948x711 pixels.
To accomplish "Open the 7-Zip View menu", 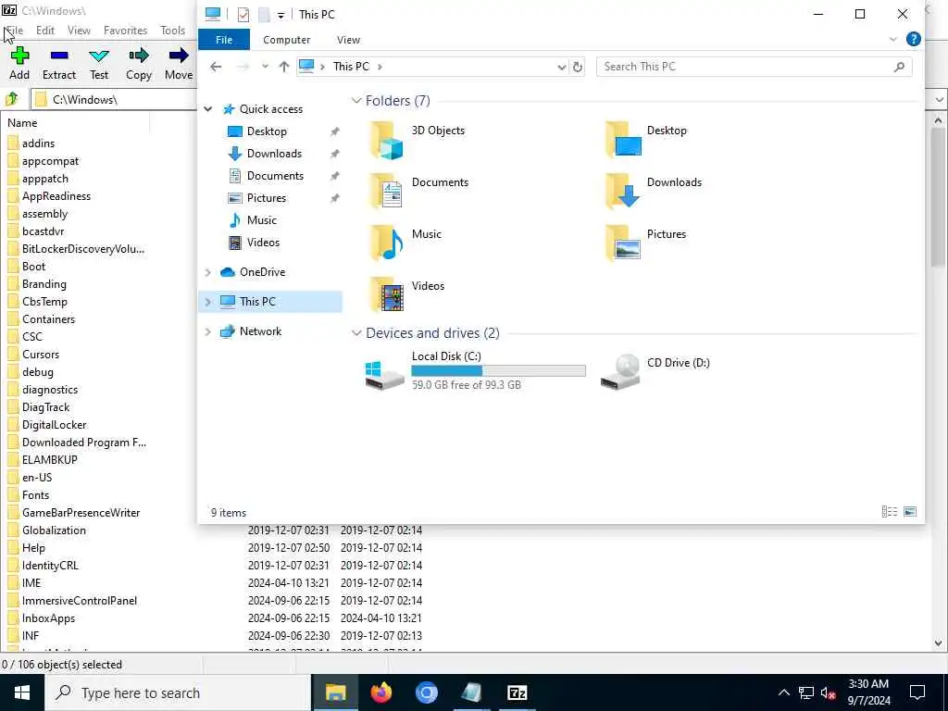I will pyautogui.click(x=79, y=31).
